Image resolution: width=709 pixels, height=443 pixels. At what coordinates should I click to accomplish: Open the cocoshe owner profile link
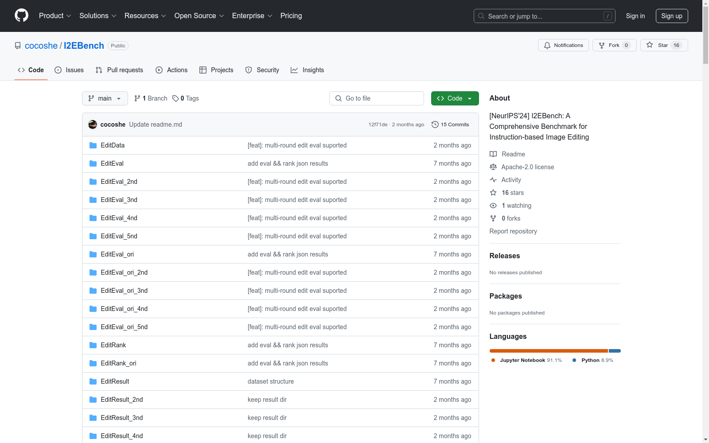(x=41, y=46)
